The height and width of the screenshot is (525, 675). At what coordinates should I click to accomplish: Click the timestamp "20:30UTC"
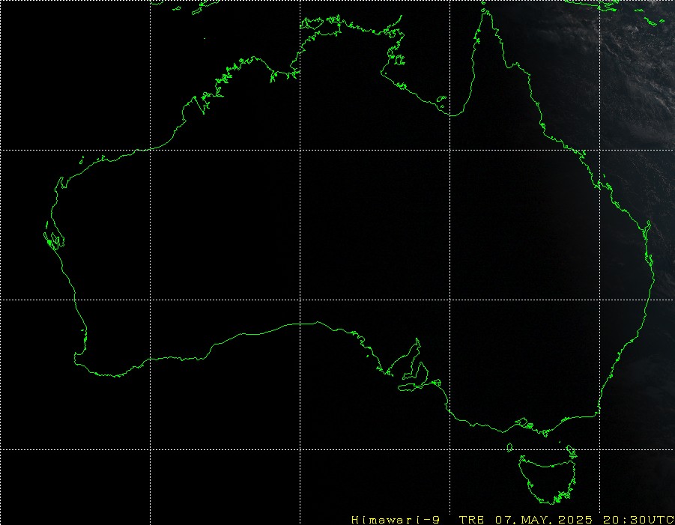point(638,520)
